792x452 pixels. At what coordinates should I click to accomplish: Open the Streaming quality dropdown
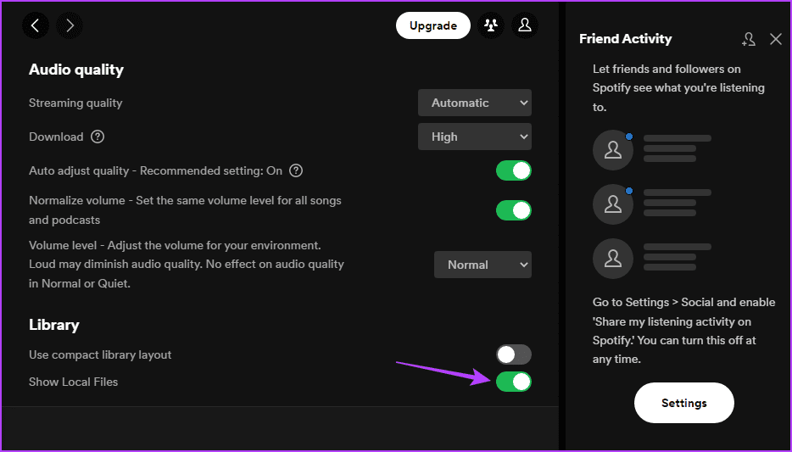coord(475,103)
